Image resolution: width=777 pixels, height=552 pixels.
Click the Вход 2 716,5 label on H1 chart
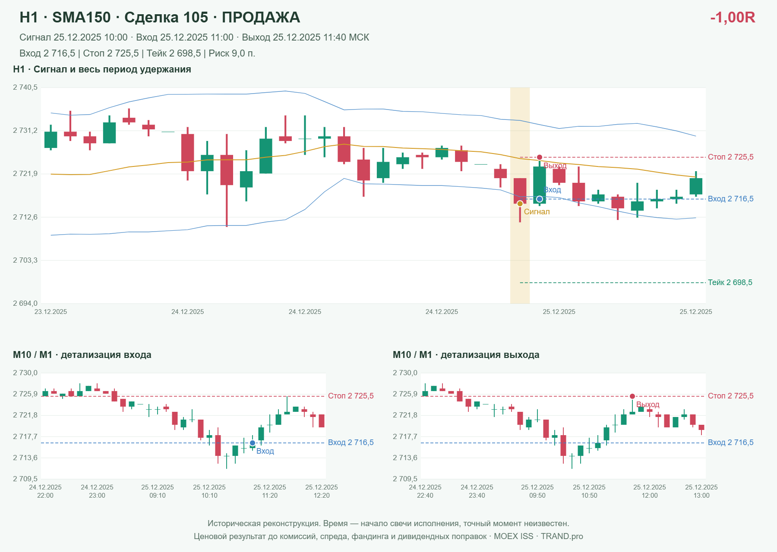pos(731,199)
